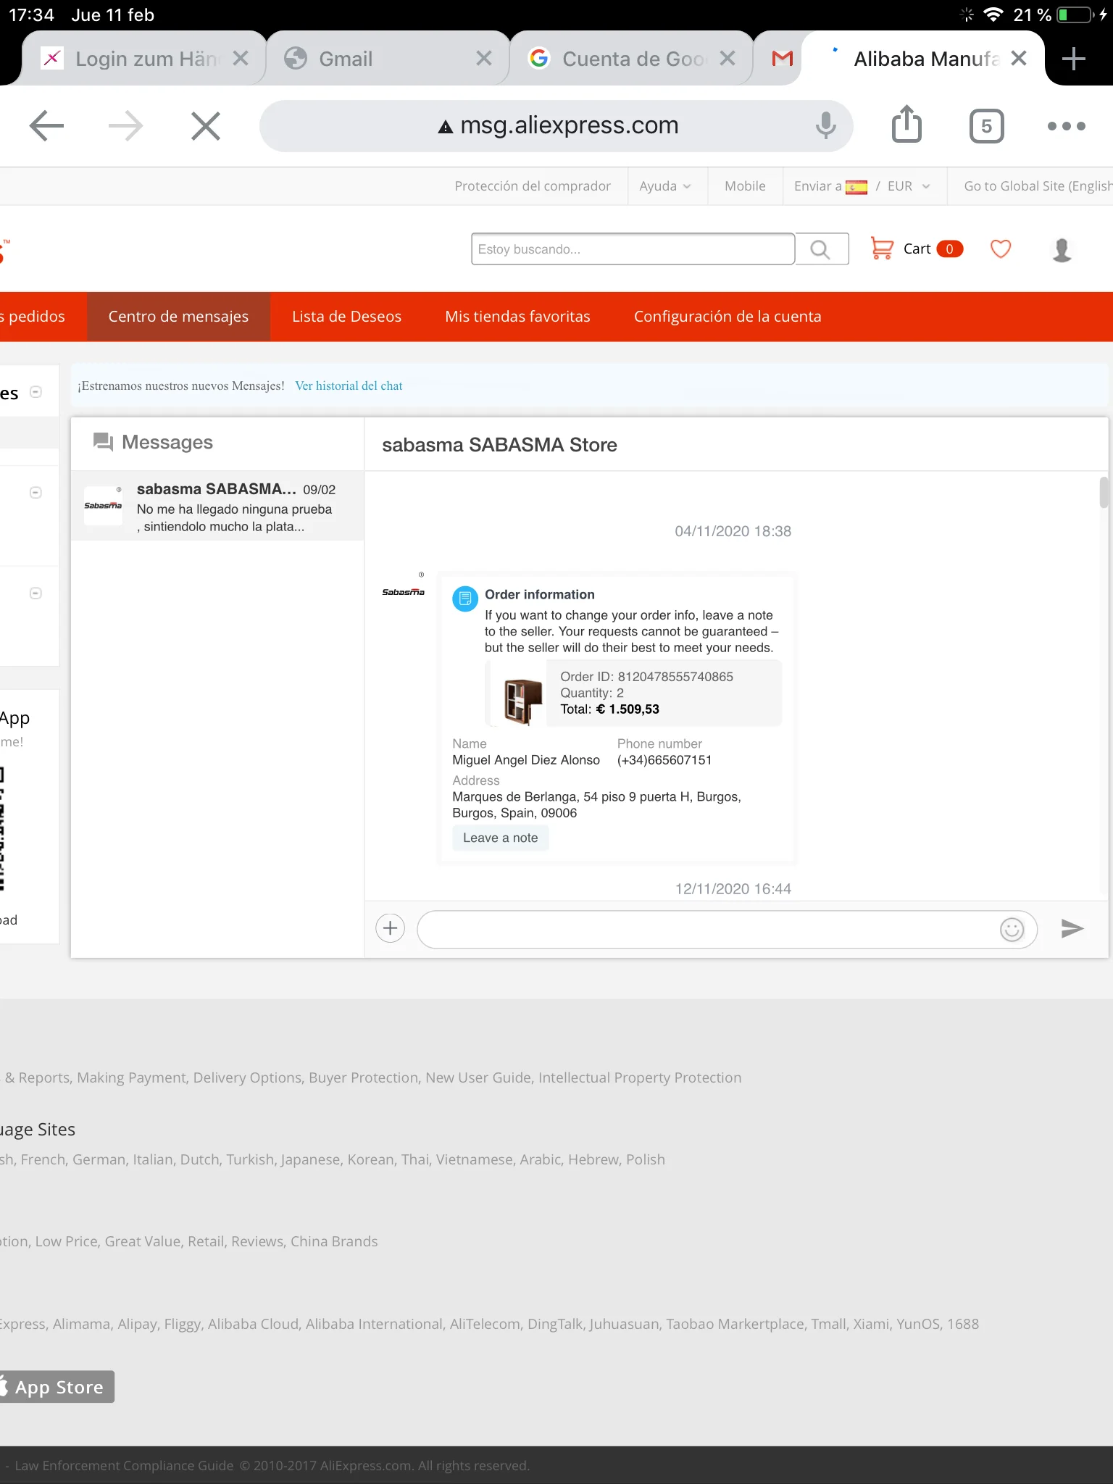Open the wish list heart icon
This screenshot has width=1113, height=1484.
[x=1001, y=249]
